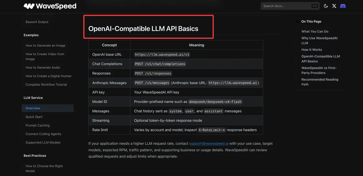Open How to Generate Audio
Viewport: 363px width, 176px height.
pyautogui.click(x=43, y=68)
